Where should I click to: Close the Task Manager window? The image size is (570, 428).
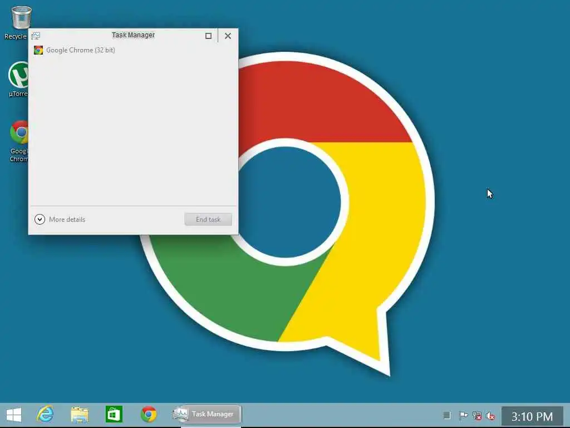coord(228,36)
